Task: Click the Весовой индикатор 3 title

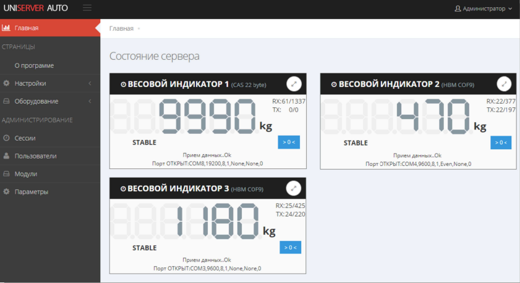Action: [178, 189]
